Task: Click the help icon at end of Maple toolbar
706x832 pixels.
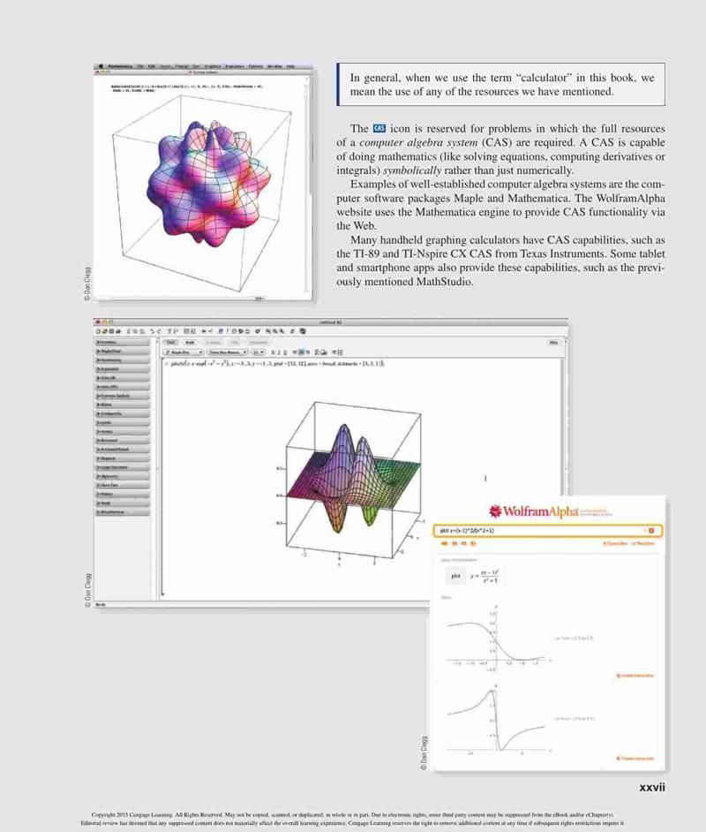Action: pos(303,331)
